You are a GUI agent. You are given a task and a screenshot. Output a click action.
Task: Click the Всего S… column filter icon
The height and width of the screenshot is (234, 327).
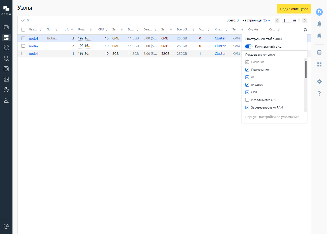[193, 30]
